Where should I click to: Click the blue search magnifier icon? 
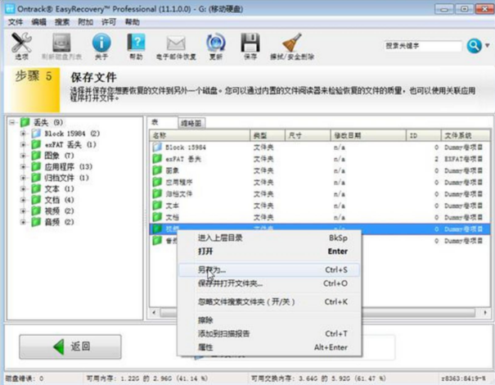click(474, 47)
